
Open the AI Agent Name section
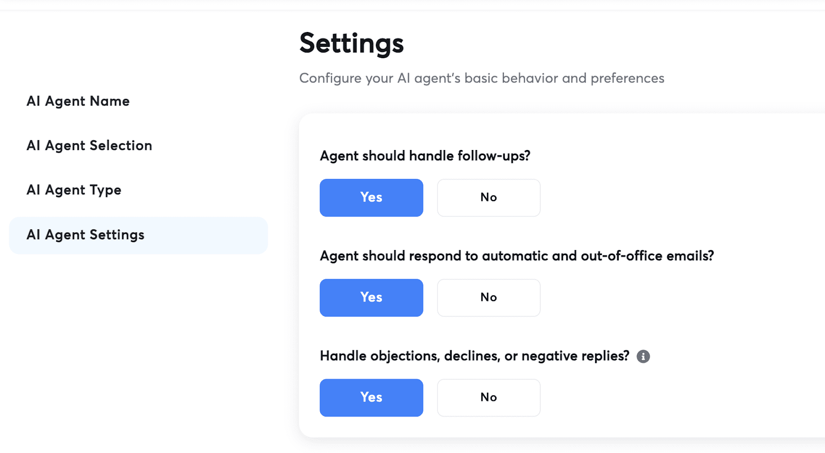(78, 101)
